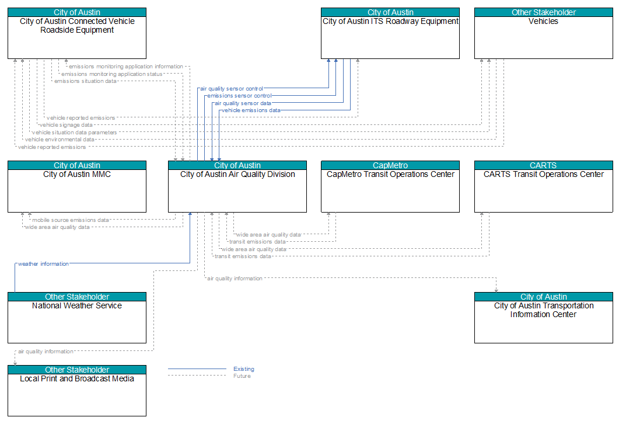Click the 'mobile source emissions data' flow label
The width and height of the screenshot is (619, 424).
71,220
